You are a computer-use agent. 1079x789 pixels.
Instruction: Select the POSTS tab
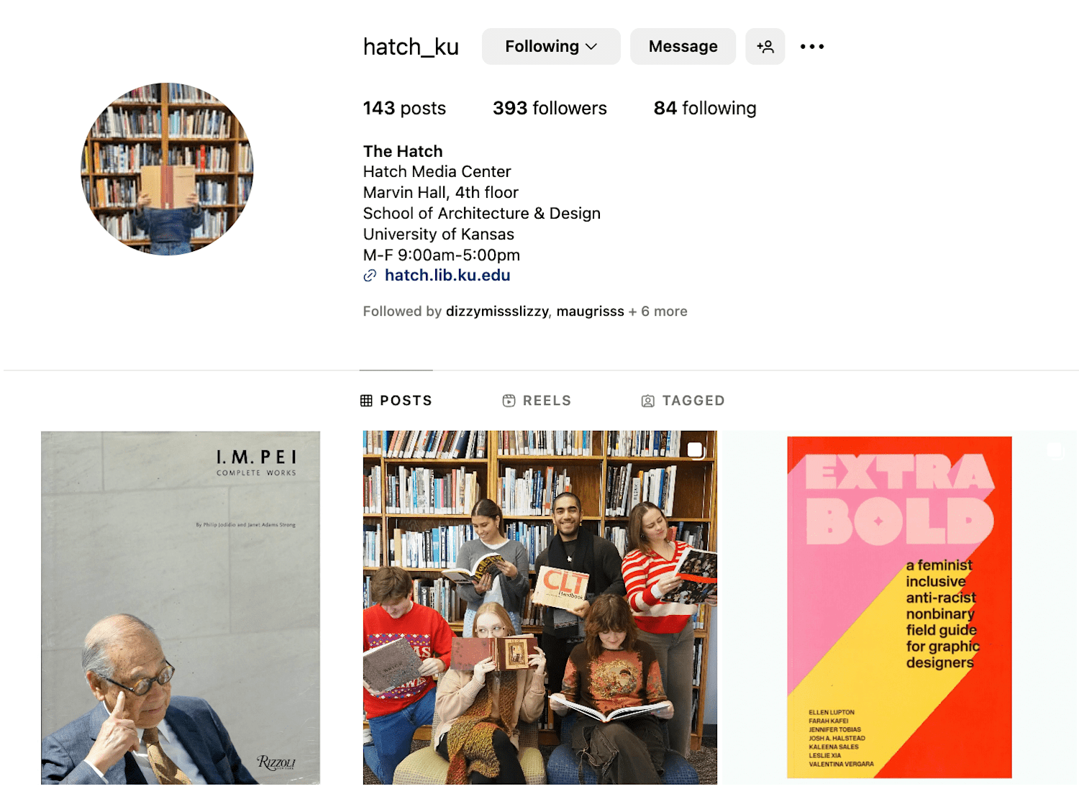coord(396,401)
